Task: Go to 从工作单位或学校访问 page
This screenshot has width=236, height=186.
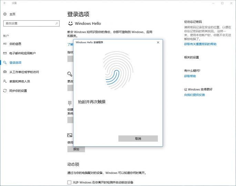Action: pos(24,72)
